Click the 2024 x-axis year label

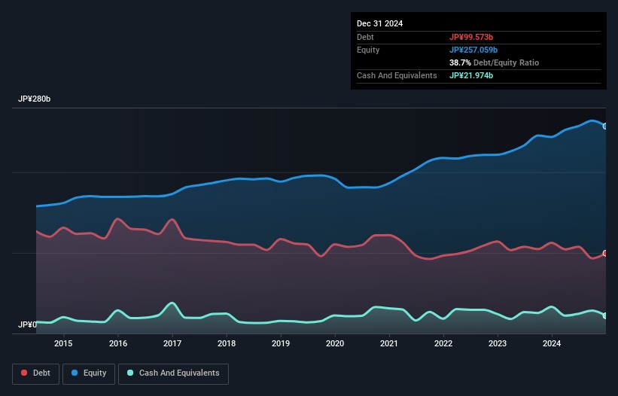point(552,344)
